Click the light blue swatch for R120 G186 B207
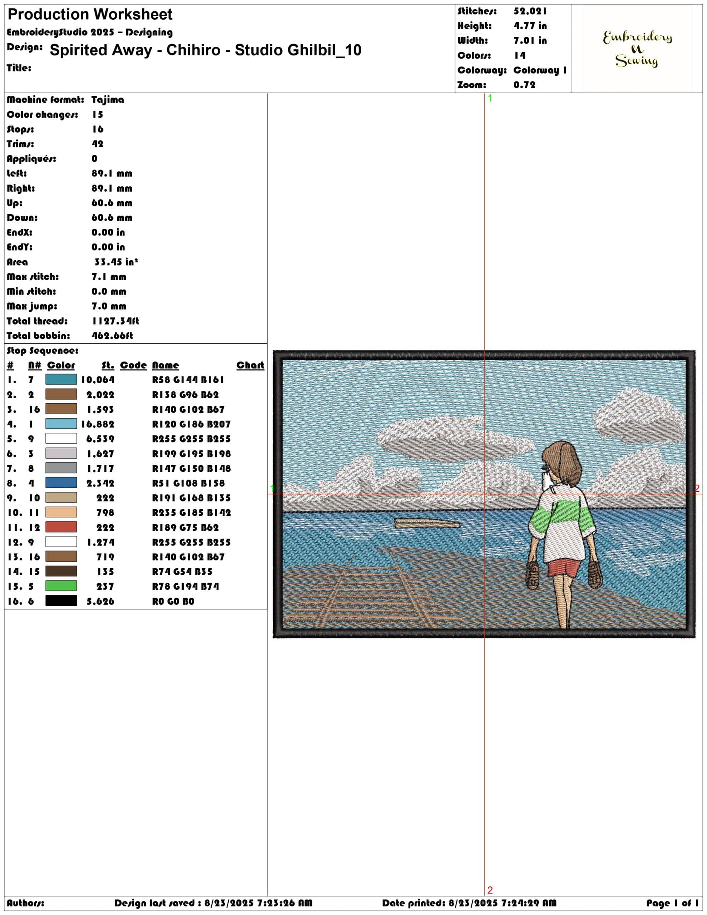 (61, 424)
